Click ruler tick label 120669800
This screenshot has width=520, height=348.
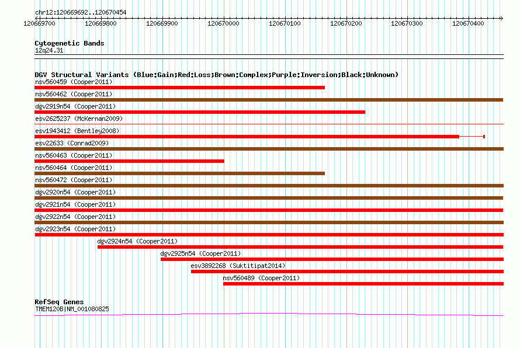(x=101, y=23)
